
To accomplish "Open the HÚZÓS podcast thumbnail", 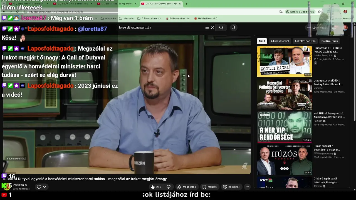I will tap(284, 160).
